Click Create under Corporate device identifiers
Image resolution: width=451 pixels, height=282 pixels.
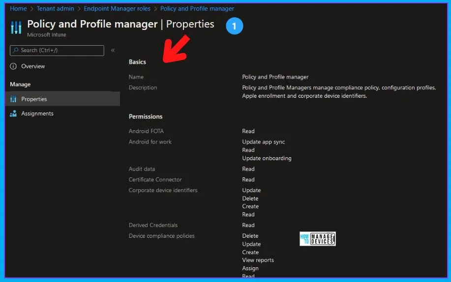coord(250,206)
